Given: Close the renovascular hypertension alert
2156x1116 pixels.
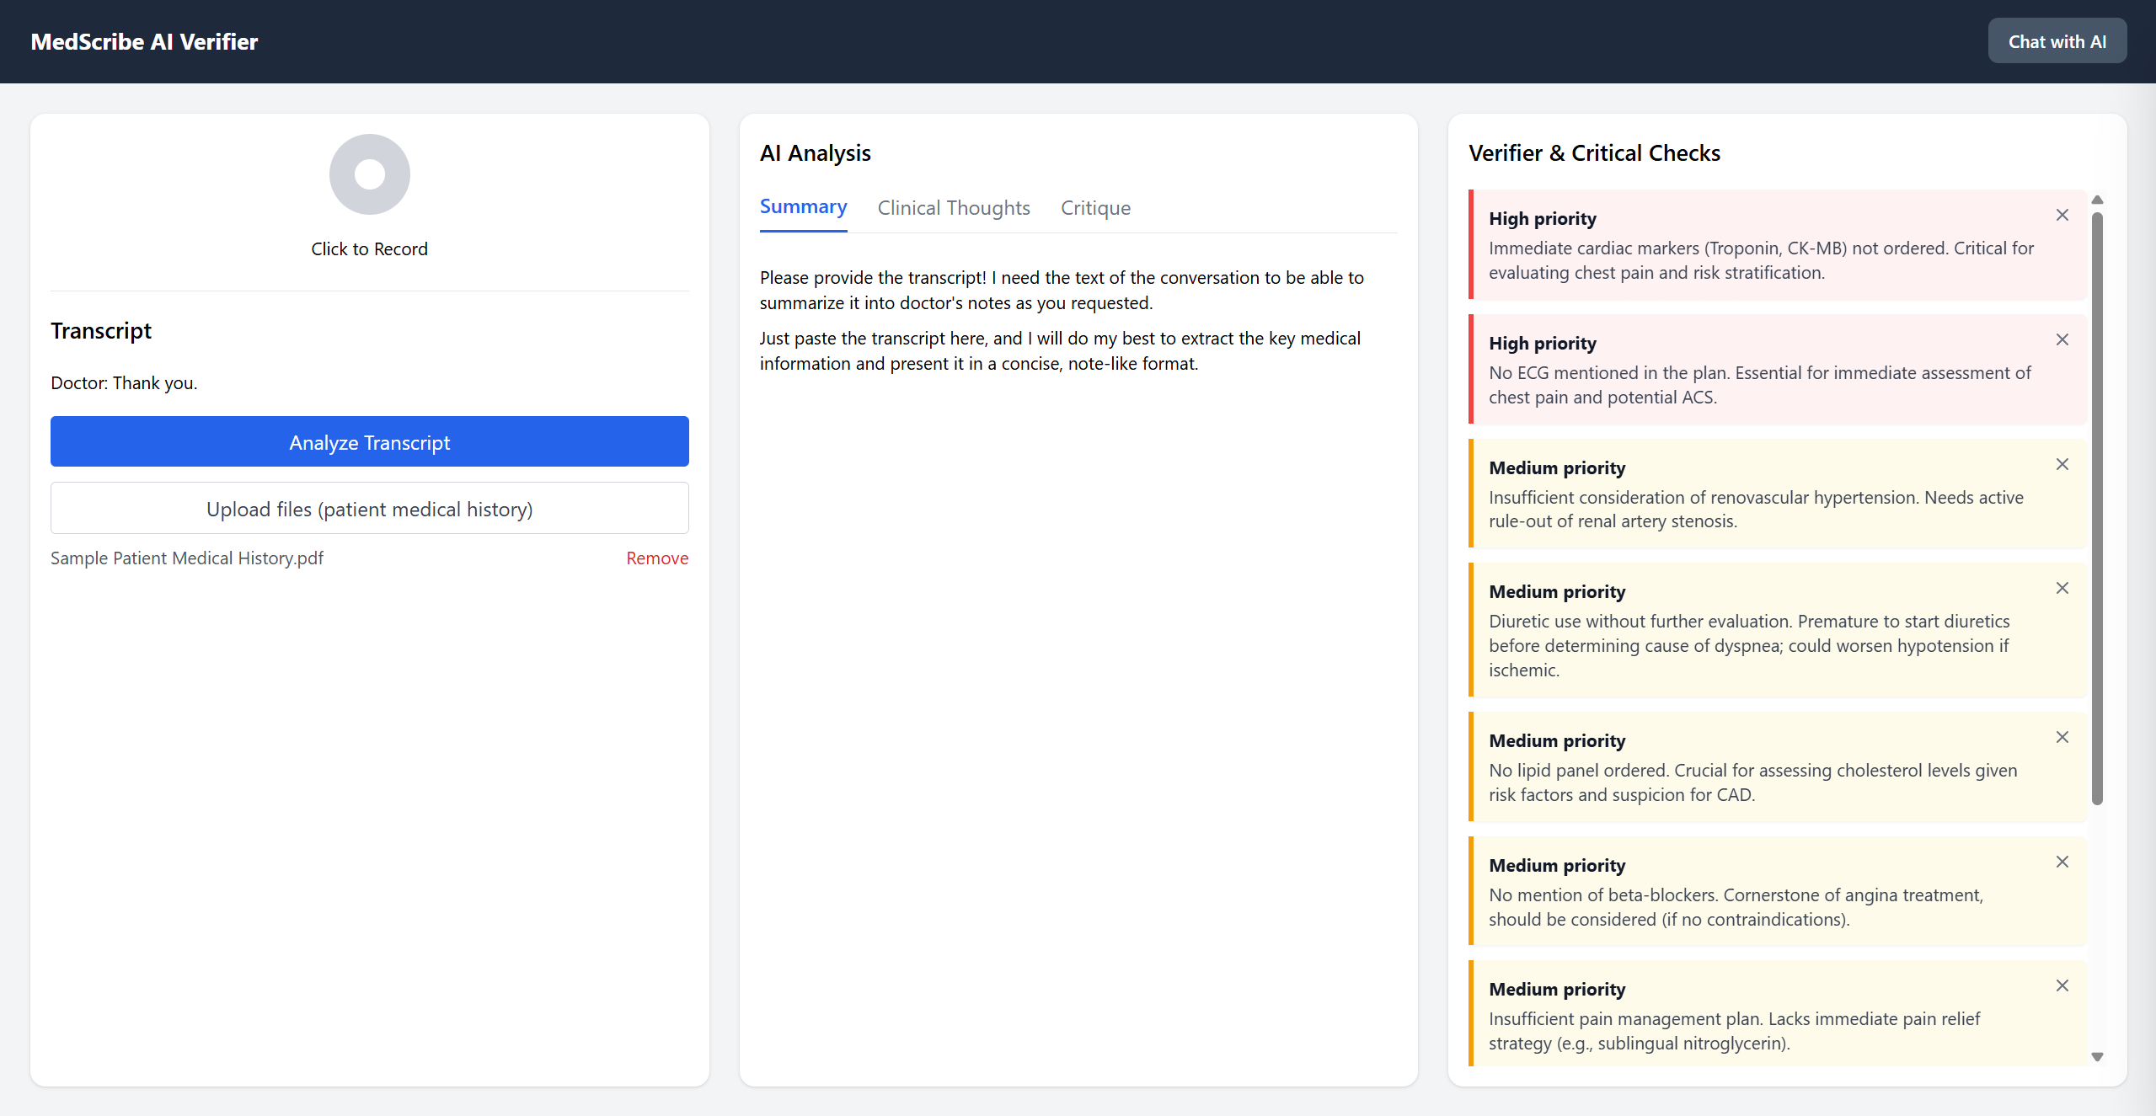Looking at the screenshot, I should tap(2062, 465).
